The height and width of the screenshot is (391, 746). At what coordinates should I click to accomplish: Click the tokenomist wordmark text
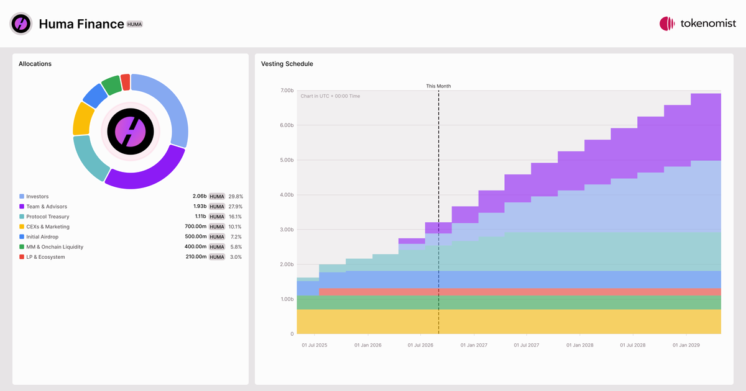pyautogui.click(x=708, y=24)
